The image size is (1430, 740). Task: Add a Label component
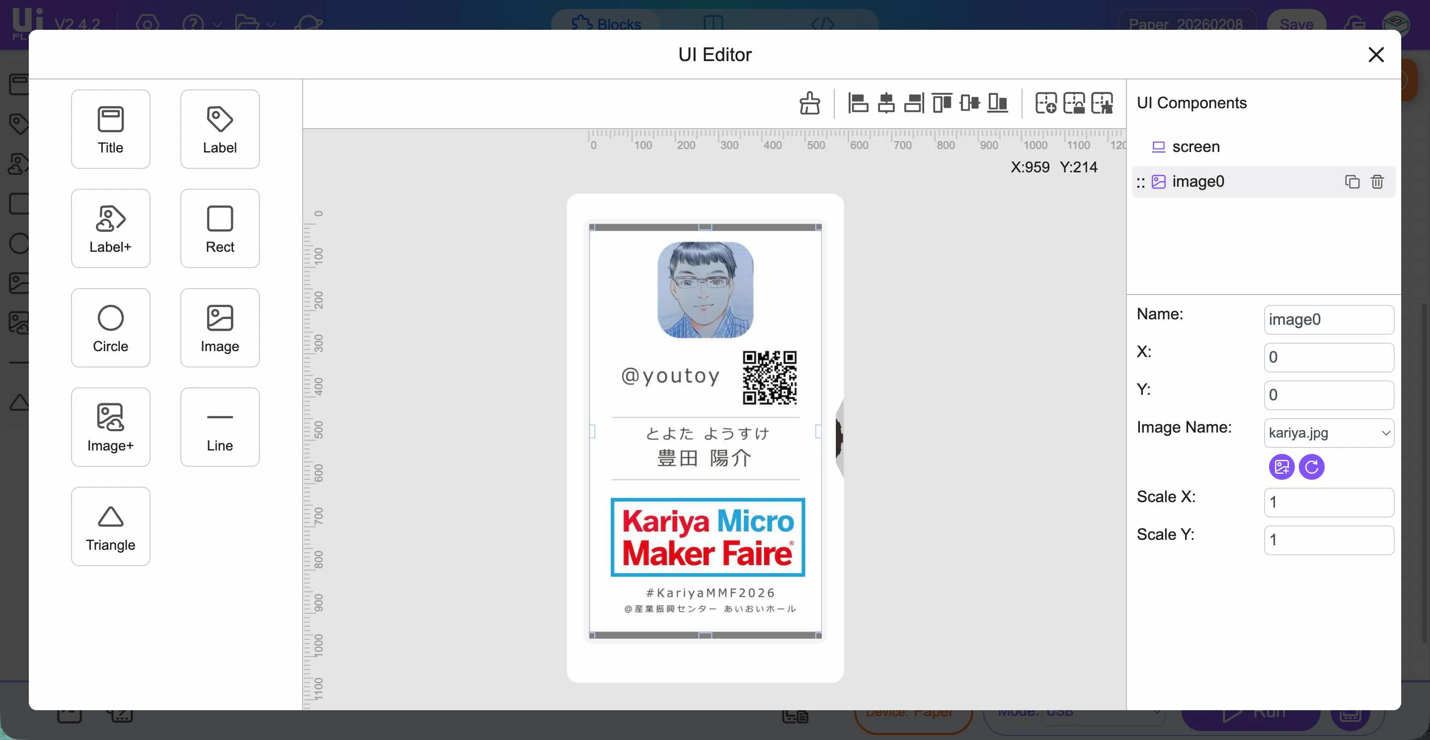220,129
